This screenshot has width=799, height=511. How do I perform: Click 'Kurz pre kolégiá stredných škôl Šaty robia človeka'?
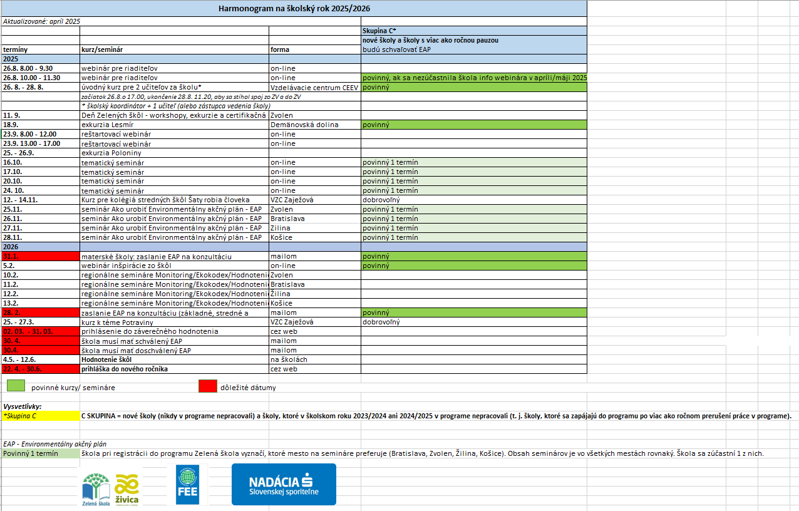tap(174, 200)
